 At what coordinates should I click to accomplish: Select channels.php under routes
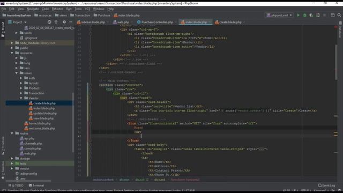[33, 144]
